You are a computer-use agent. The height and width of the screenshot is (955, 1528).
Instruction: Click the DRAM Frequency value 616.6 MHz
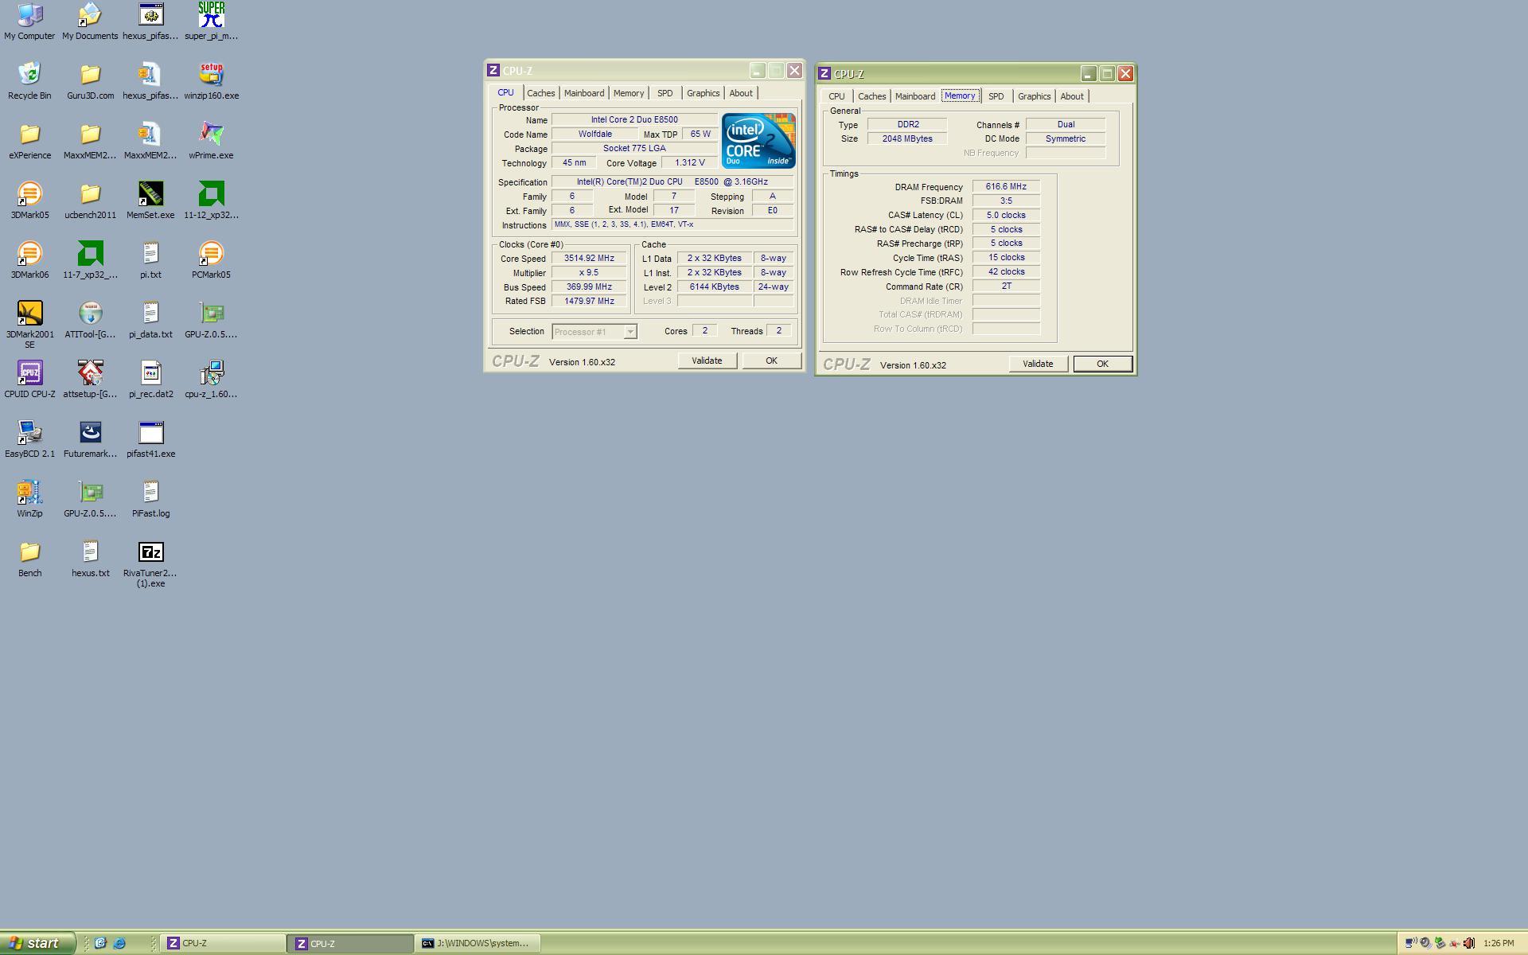tap(1006, 187)
